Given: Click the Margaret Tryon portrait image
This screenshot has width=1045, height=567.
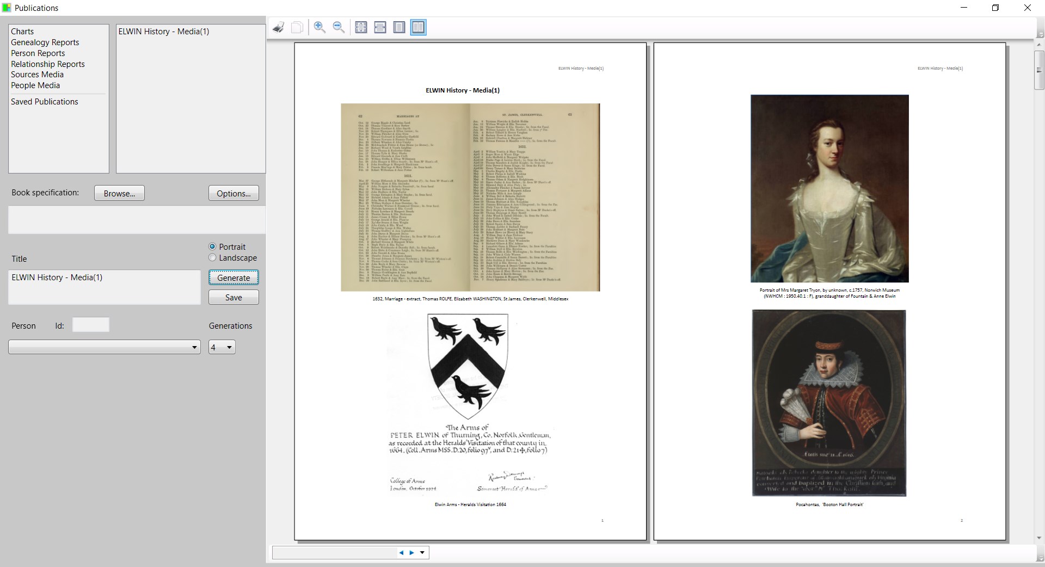Looking at the screenshot, I should [x=829, y=188].
